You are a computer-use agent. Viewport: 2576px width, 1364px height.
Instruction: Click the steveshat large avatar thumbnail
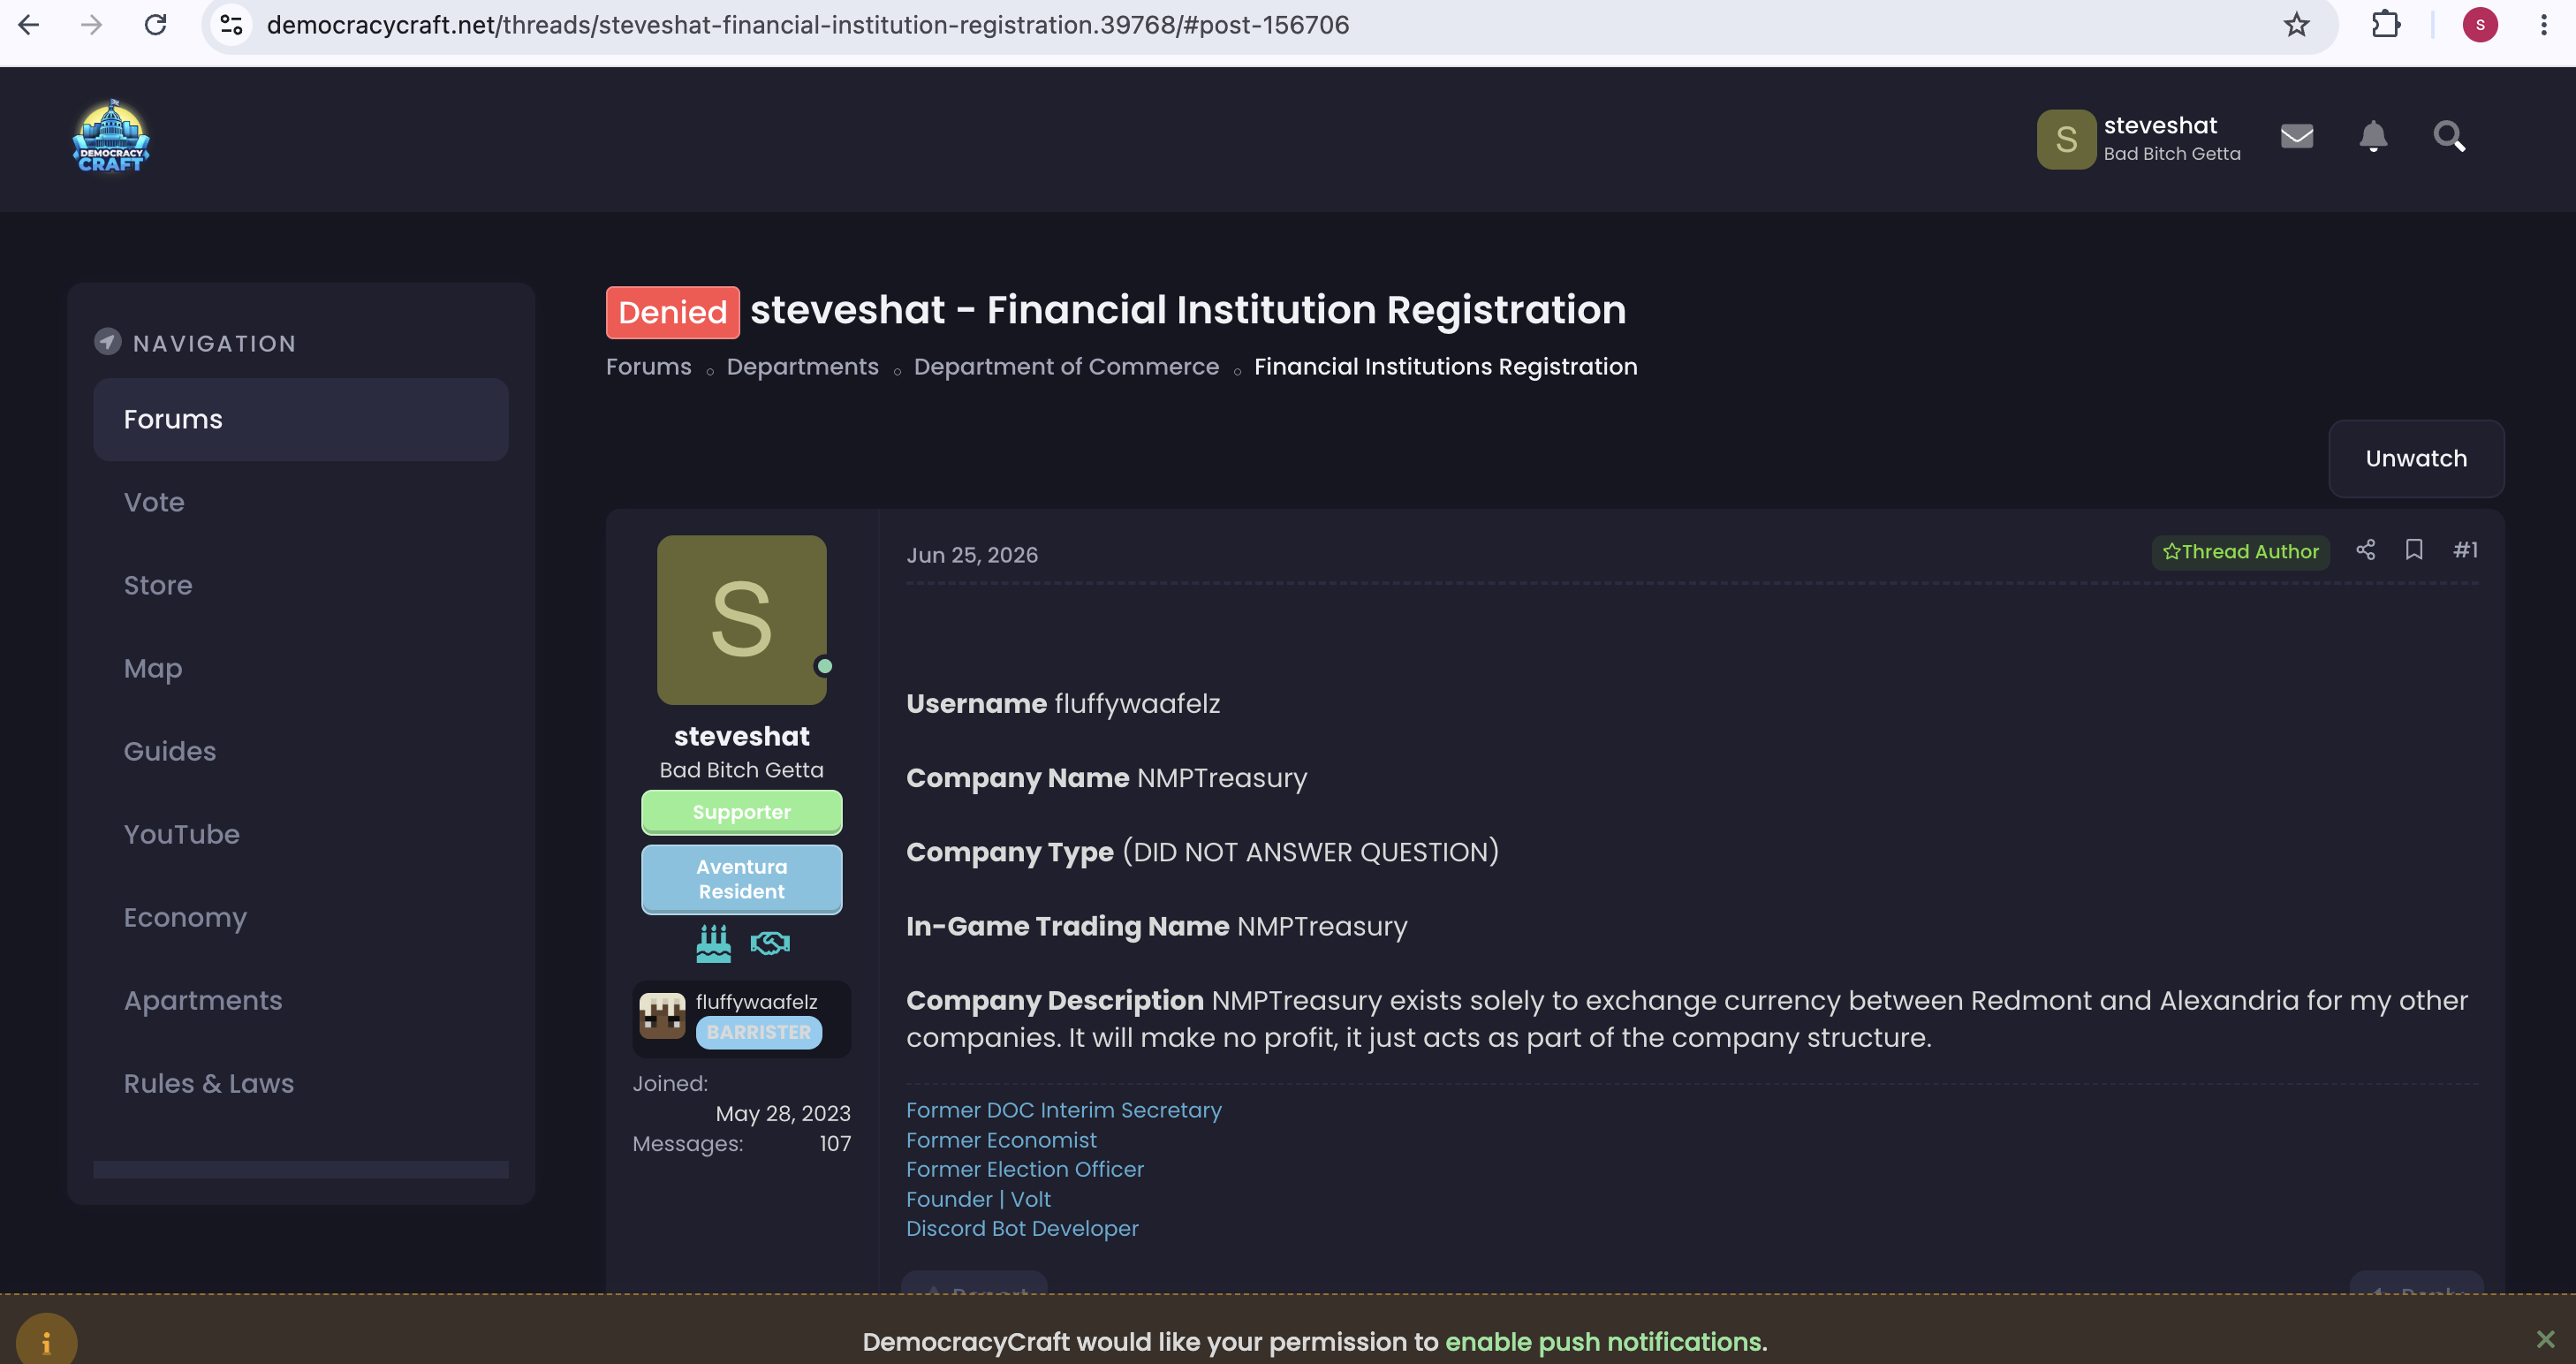(741, 620)
